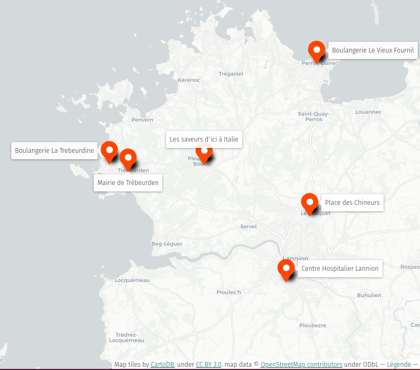Show the map Légende link
Image resolution: width=420 pixels, height=370 pixels.
click(399, 365)
